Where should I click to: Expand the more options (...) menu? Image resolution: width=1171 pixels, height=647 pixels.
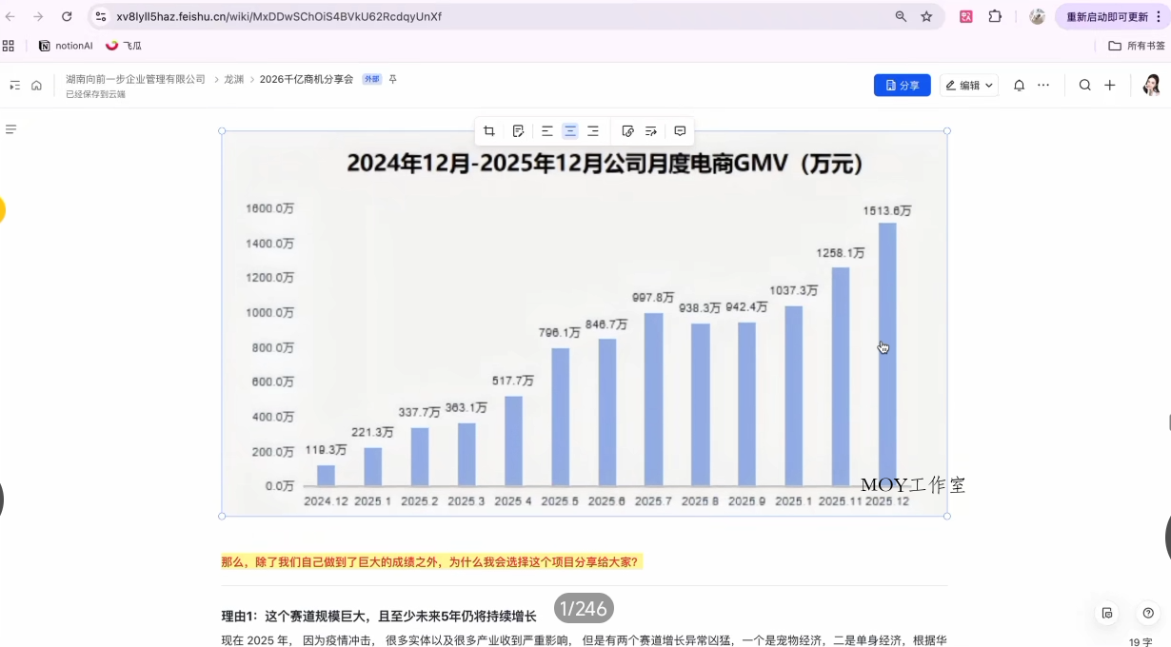click(x=1043, y=85)
